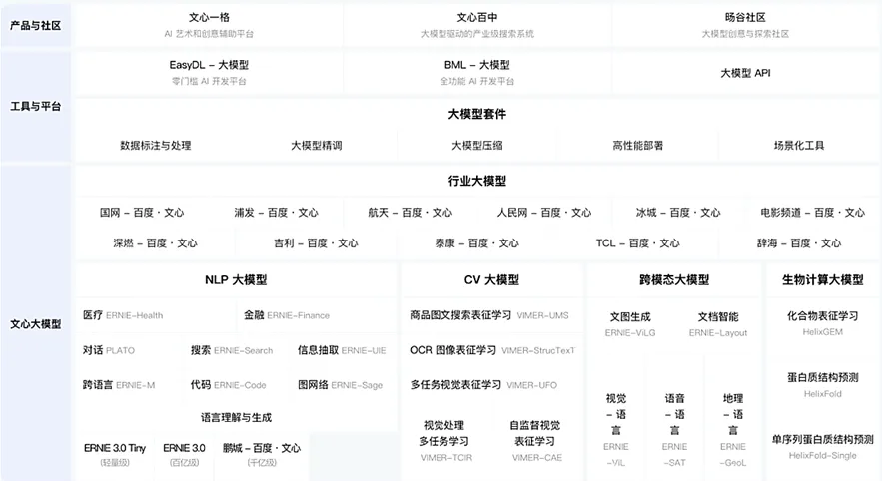Click 辞海 – 百度·文心 industry model

click(x=799, y=243)
